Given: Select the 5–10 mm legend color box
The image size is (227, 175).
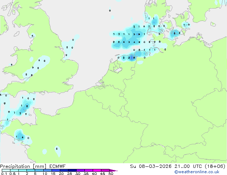Looking at the screenshot, I should point(39,170).
